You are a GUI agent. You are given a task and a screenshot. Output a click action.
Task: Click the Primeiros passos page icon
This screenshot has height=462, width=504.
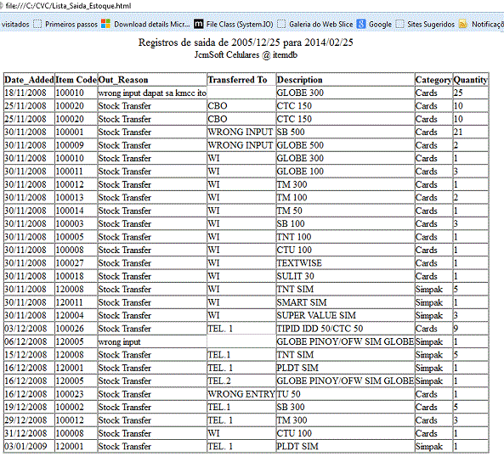pos(37,24)
